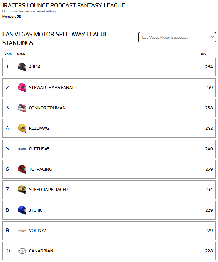Click TG1 Racing's red helmet icon
Viewport: 218px width, 262px height.
pos(22,169)
